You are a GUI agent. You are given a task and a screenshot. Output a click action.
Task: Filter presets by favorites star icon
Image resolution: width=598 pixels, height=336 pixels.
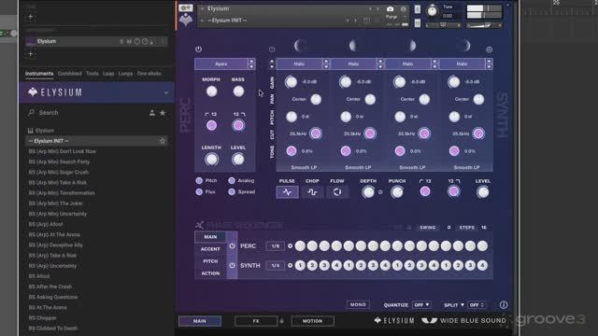pyautogui.click(x=163, y=112)
